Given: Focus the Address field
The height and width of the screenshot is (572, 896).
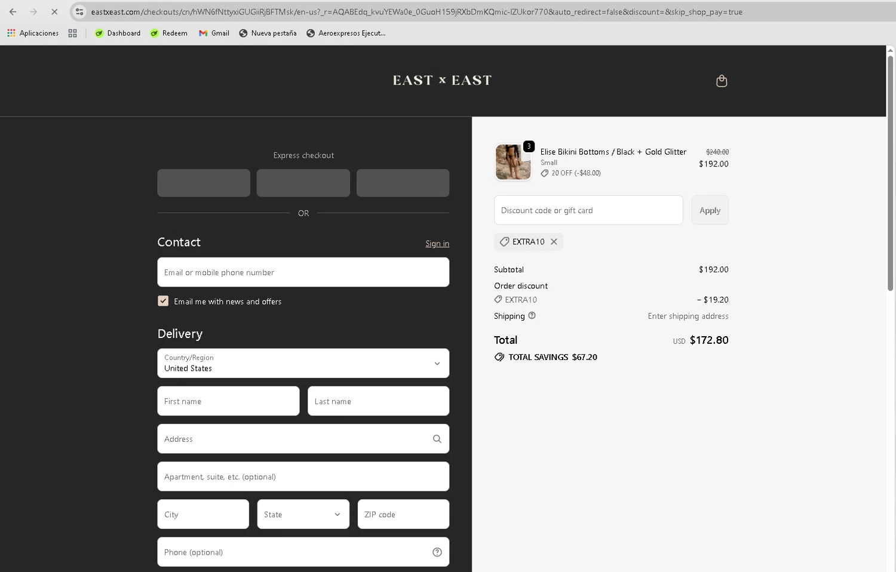Looking at the screenshot, I should [303, 439].
